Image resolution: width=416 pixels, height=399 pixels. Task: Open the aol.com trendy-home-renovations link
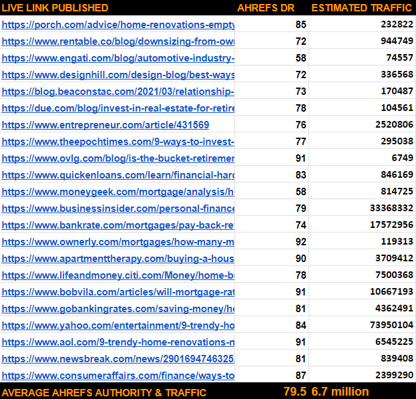point(118,342)
